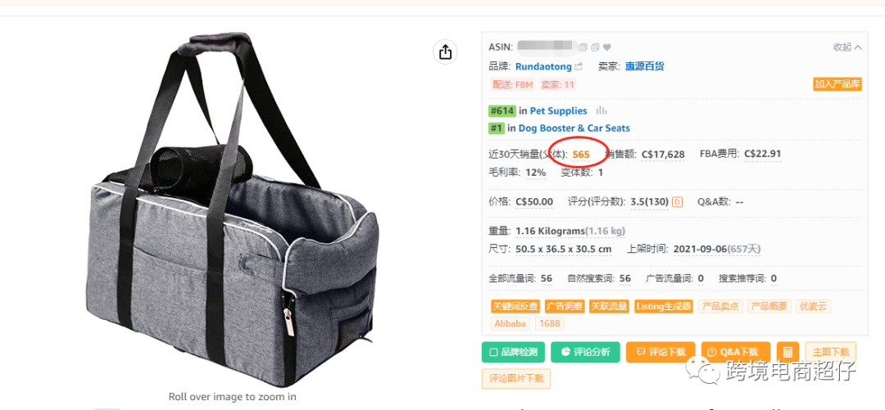Open Rundaotong brand link
The width and height of the screenshot is (885, 410).
[x=543, y=66]
